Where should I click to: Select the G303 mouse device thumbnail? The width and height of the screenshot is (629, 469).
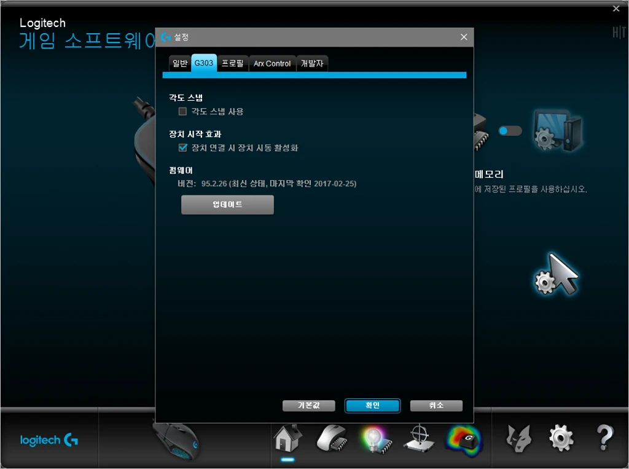[x=176, y=441]
